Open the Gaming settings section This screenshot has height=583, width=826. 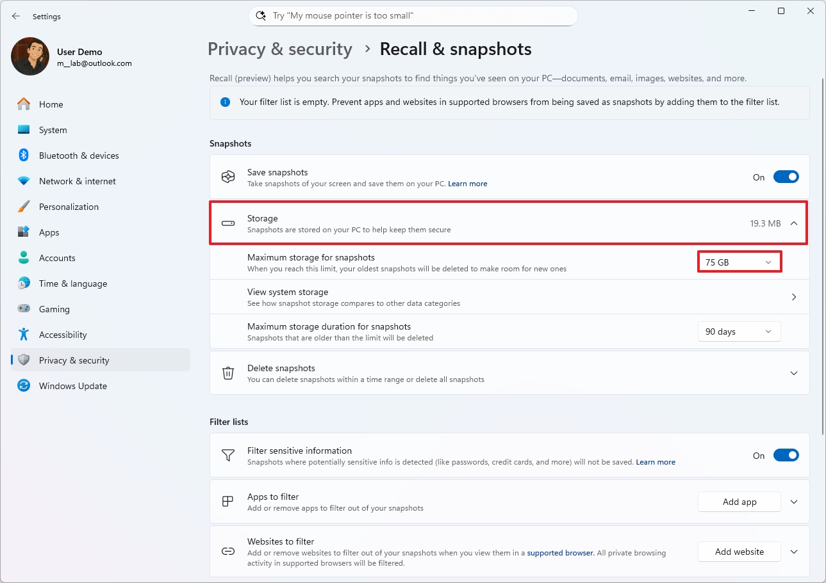pyautogui.click(x=54, y=309)
